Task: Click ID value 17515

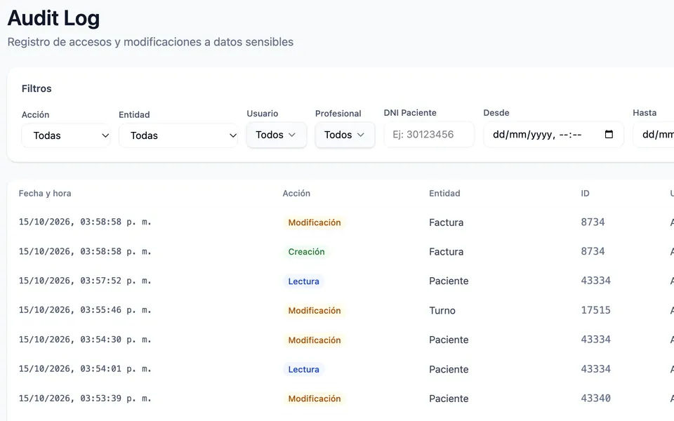Action: [x=596, y=310]
